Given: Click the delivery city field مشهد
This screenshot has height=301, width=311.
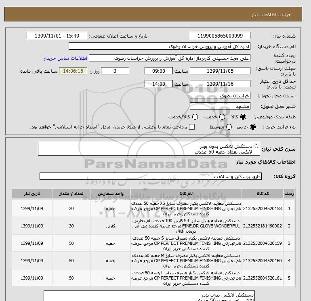Looking at the screenshot, I should pyautogui.click(x=220, y=106).
